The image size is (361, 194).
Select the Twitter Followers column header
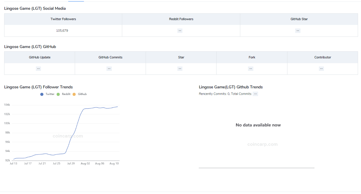(63, 19)
